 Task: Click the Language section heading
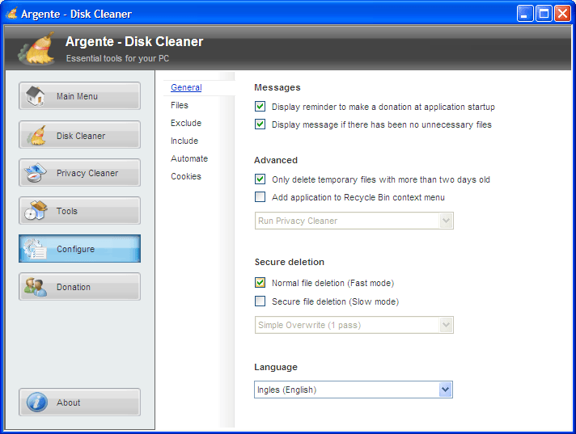pos(276,367)
